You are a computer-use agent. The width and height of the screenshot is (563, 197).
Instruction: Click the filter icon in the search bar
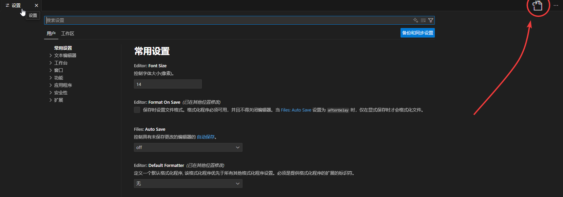point(431,20)
